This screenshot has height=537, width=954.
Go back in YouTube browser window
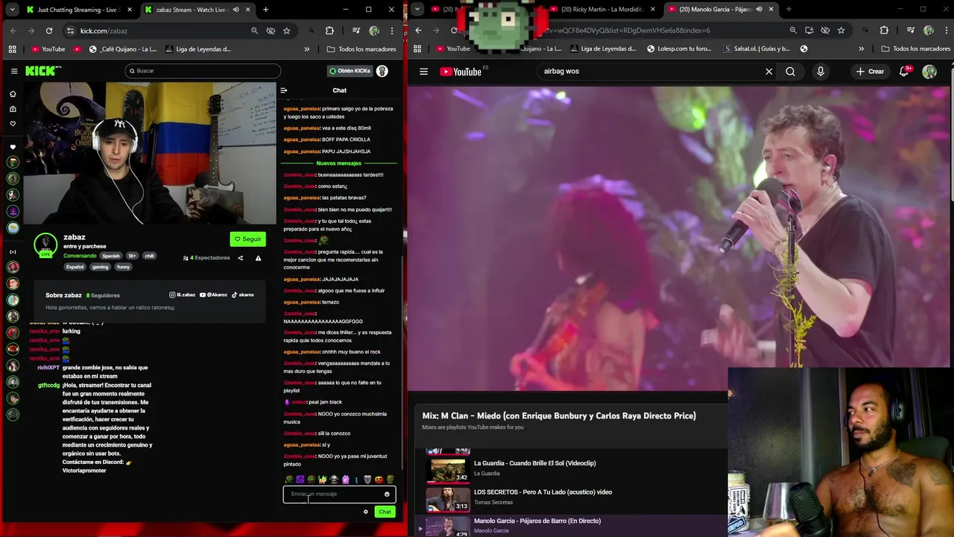click(418, 31)
